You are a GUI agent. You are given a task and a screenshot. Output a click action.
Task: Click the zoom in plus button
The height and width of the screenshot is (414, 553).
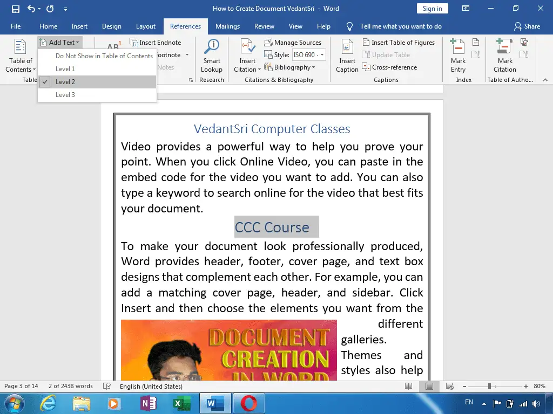(526, 386)
